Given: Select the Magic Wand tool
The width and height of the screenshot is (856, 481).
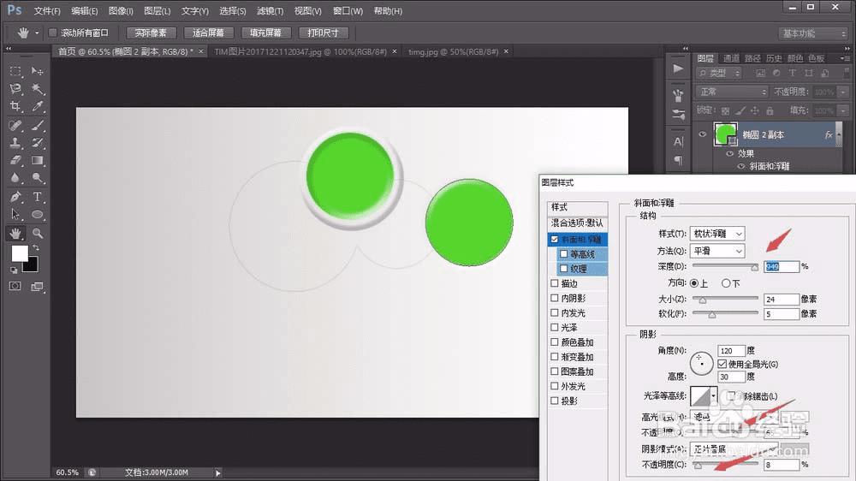Looking at the screenshot, I should click(x=37, y=88).
